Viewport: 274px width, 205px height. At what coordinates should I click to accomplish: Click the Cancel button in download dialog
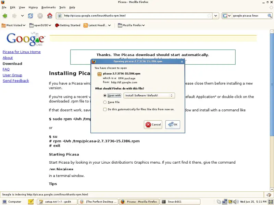coord(153,125)
